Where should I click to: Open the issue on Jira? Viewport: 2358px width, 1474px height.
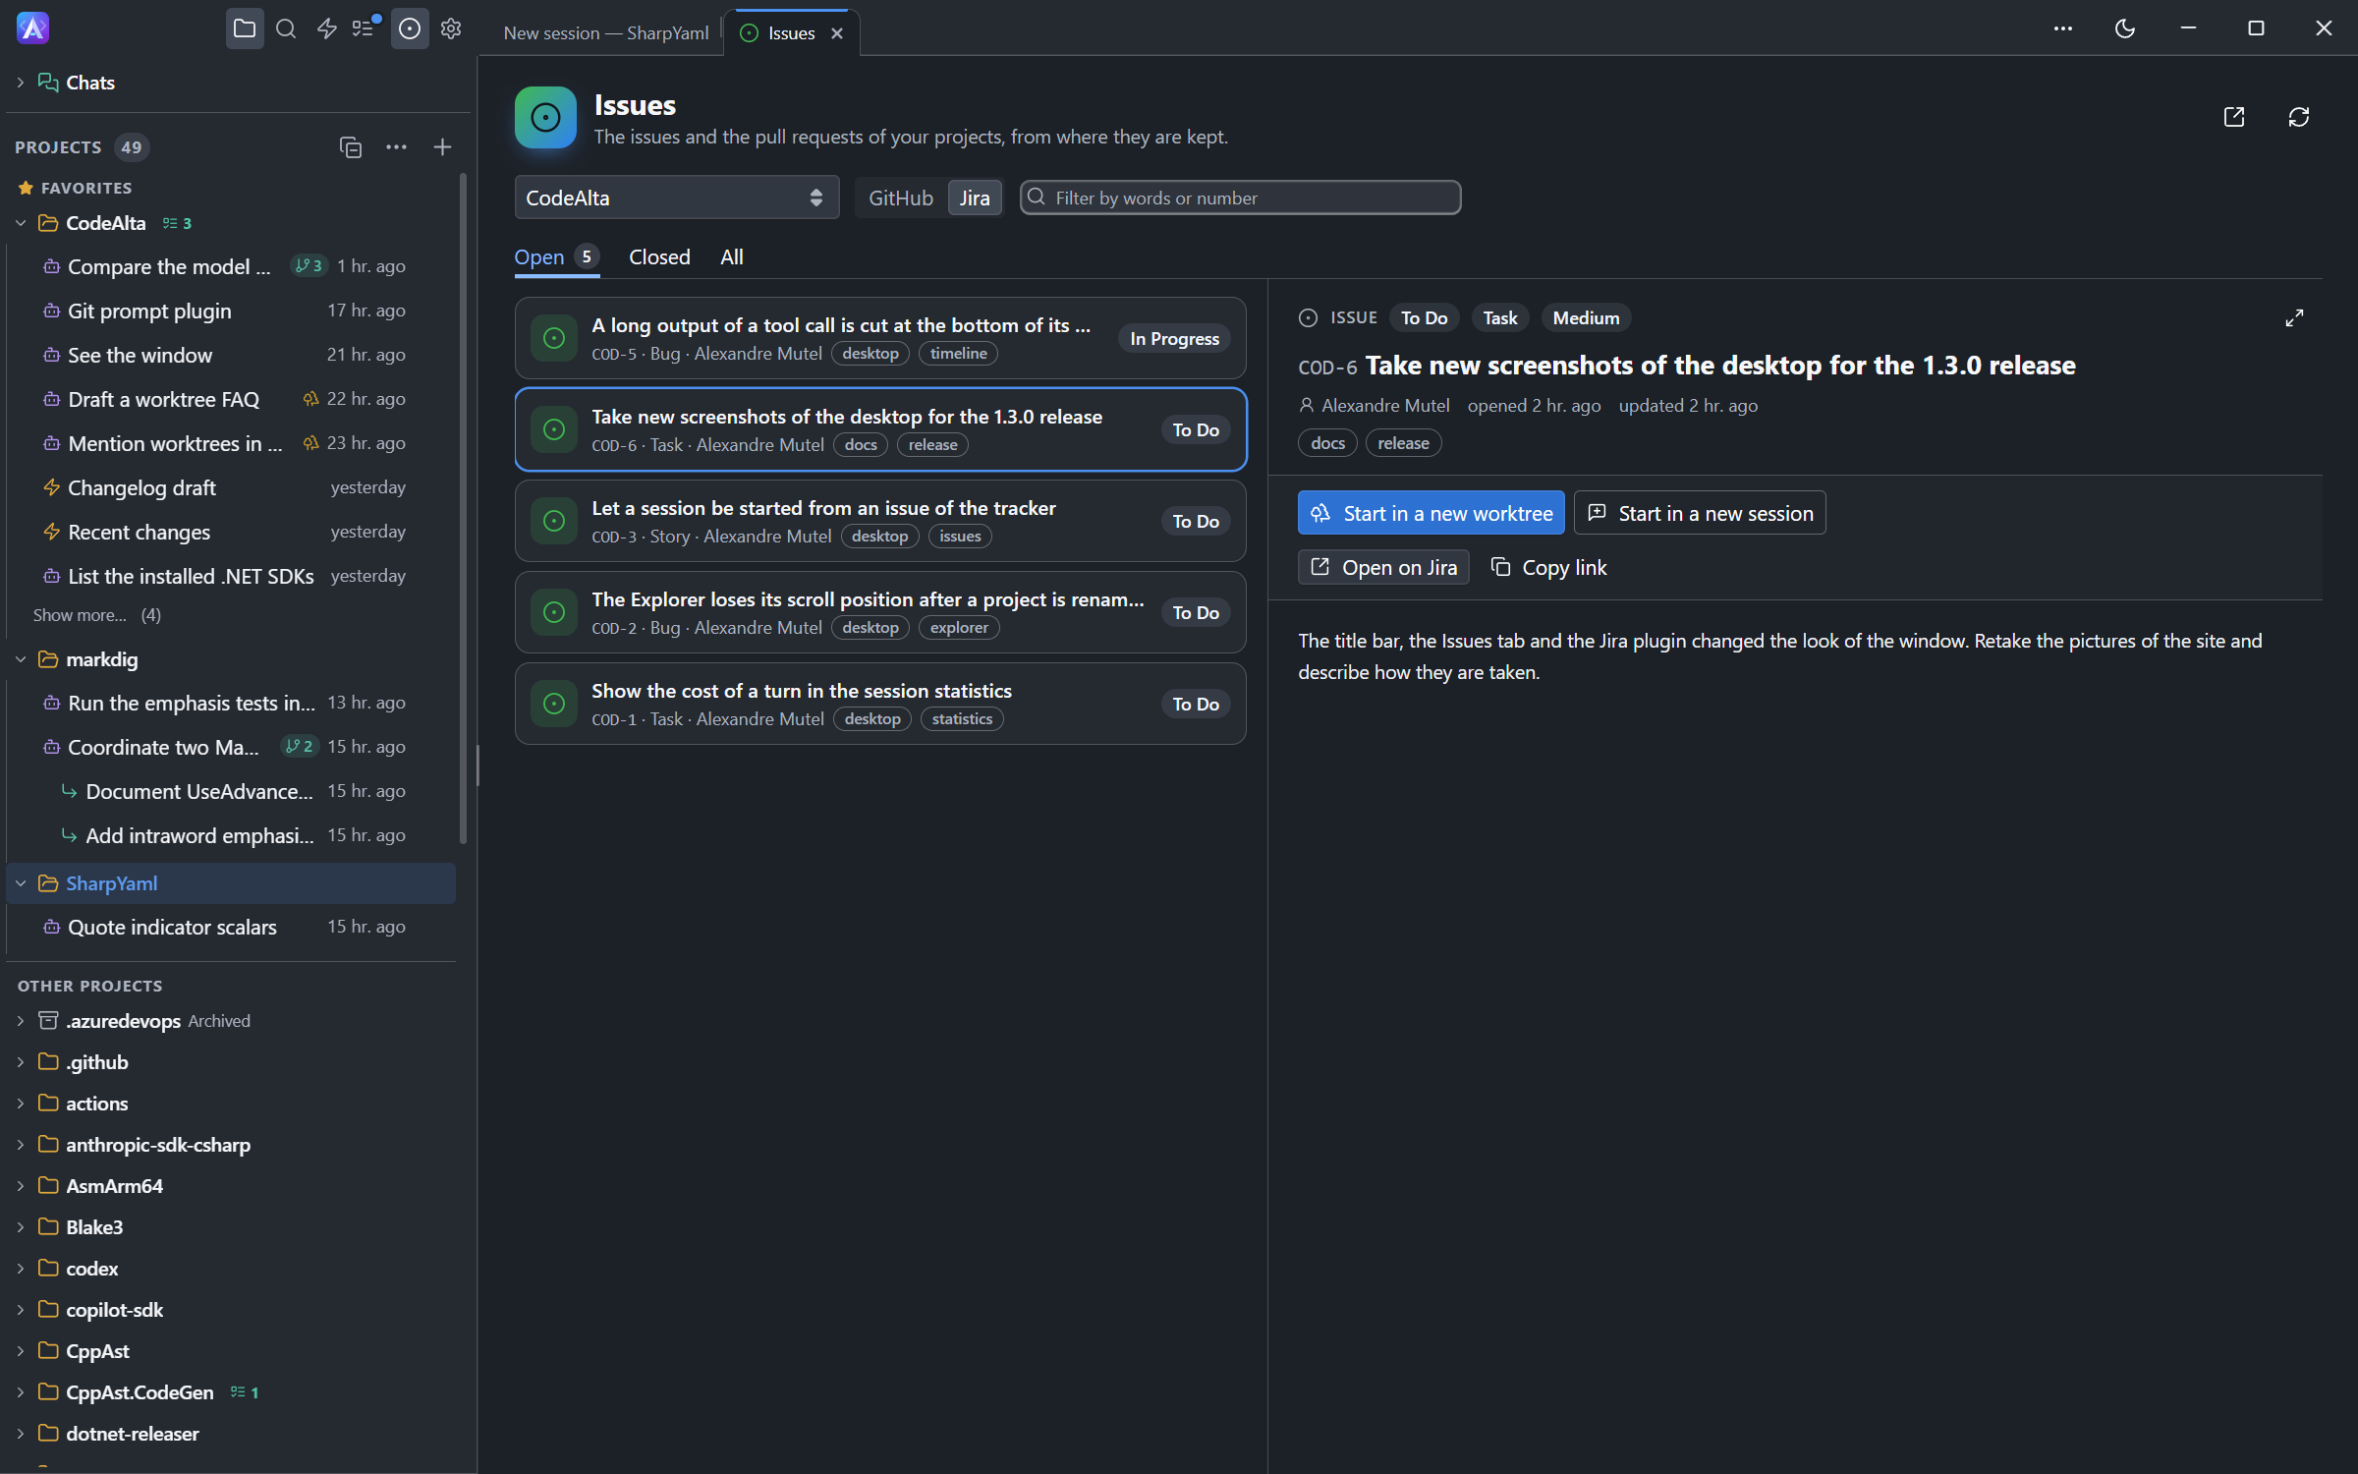click(x=1383, y=567)
